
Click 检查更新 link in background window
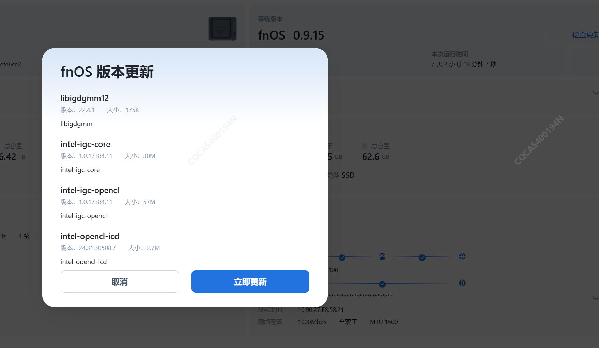[x=585, y=35]
